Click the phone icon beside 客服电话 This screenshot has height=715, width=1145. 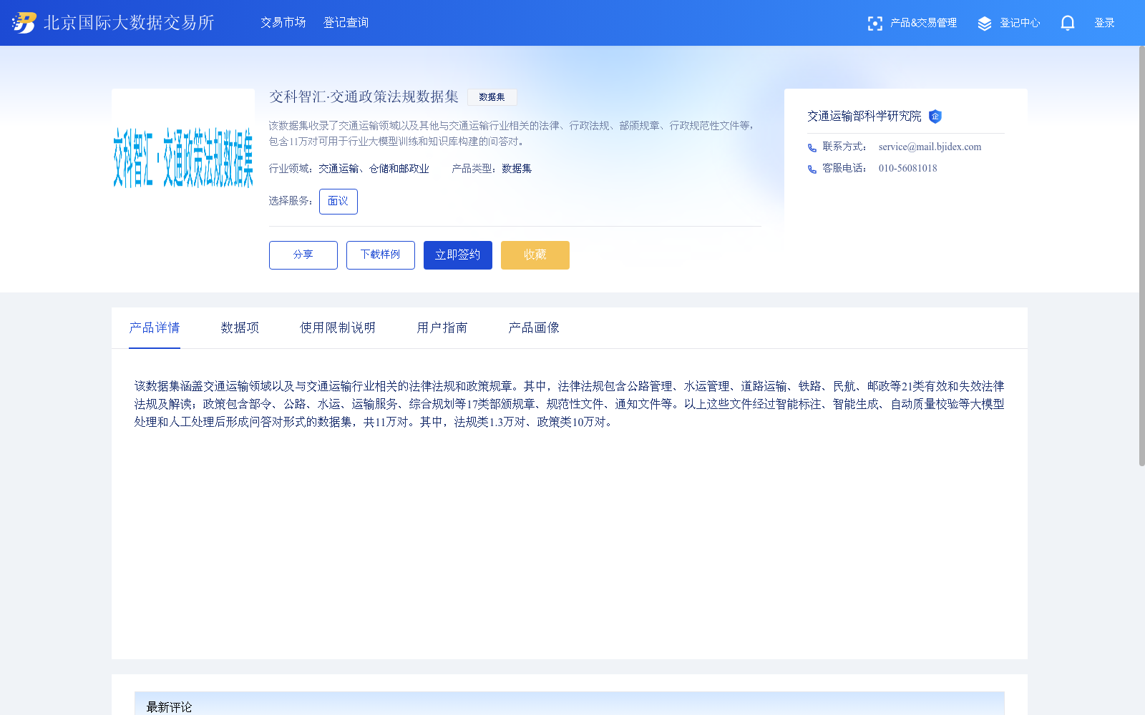pos(812,169)
